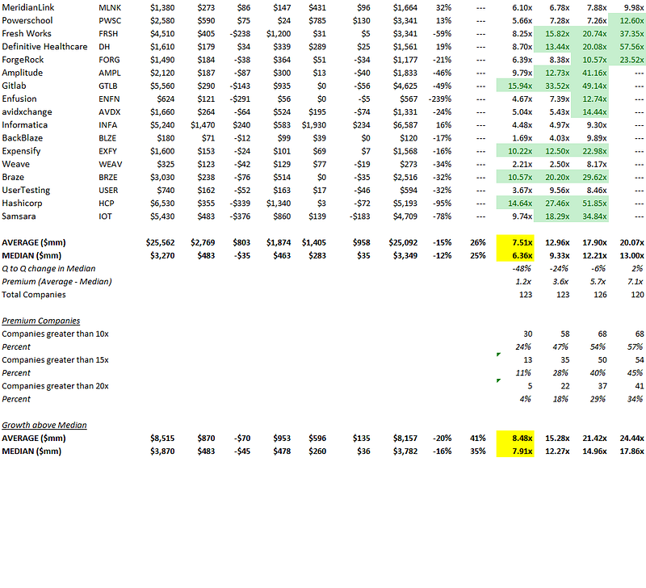The height and width of the screenshot is (588, 646).
Task: Select the yellow 6.36x median cell
Action: tap(515, 255)
